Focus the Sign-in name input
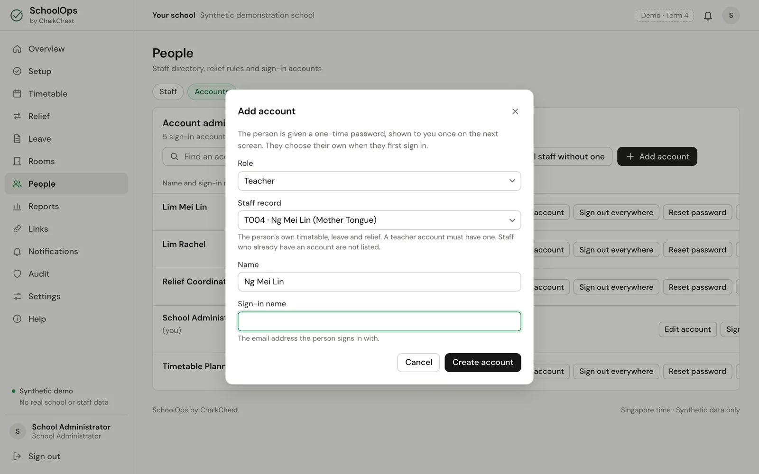Image resolution: width=759 pixels, height=474 pixels. coord(379,321)
